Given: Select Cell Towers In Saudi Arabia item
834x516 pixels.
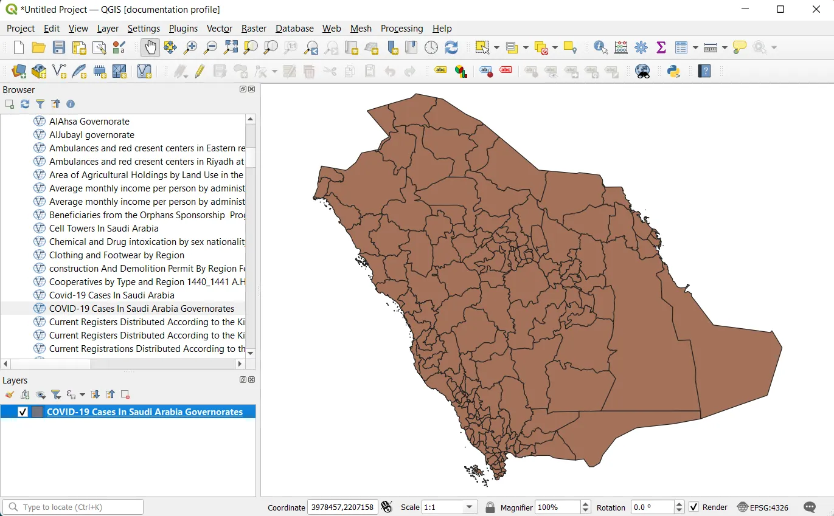Looking at the screenshot, I should 103,229.
